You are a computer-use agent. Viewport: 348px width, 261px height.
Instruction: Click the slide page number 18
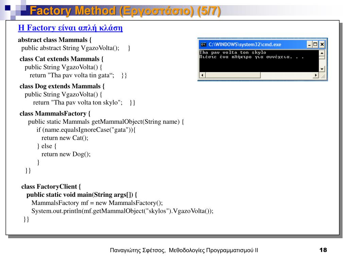(323, 250)
